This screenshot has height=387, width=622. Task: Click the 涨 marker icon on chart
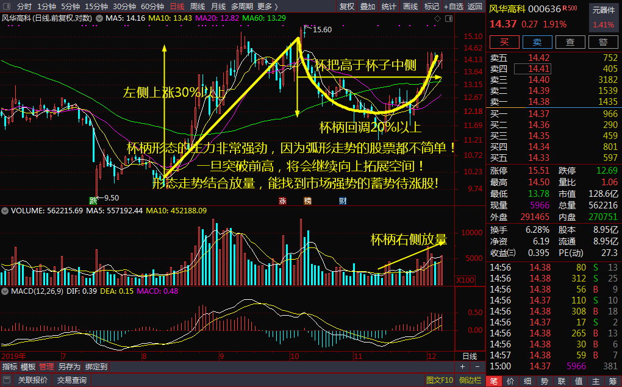click(282, 200)
